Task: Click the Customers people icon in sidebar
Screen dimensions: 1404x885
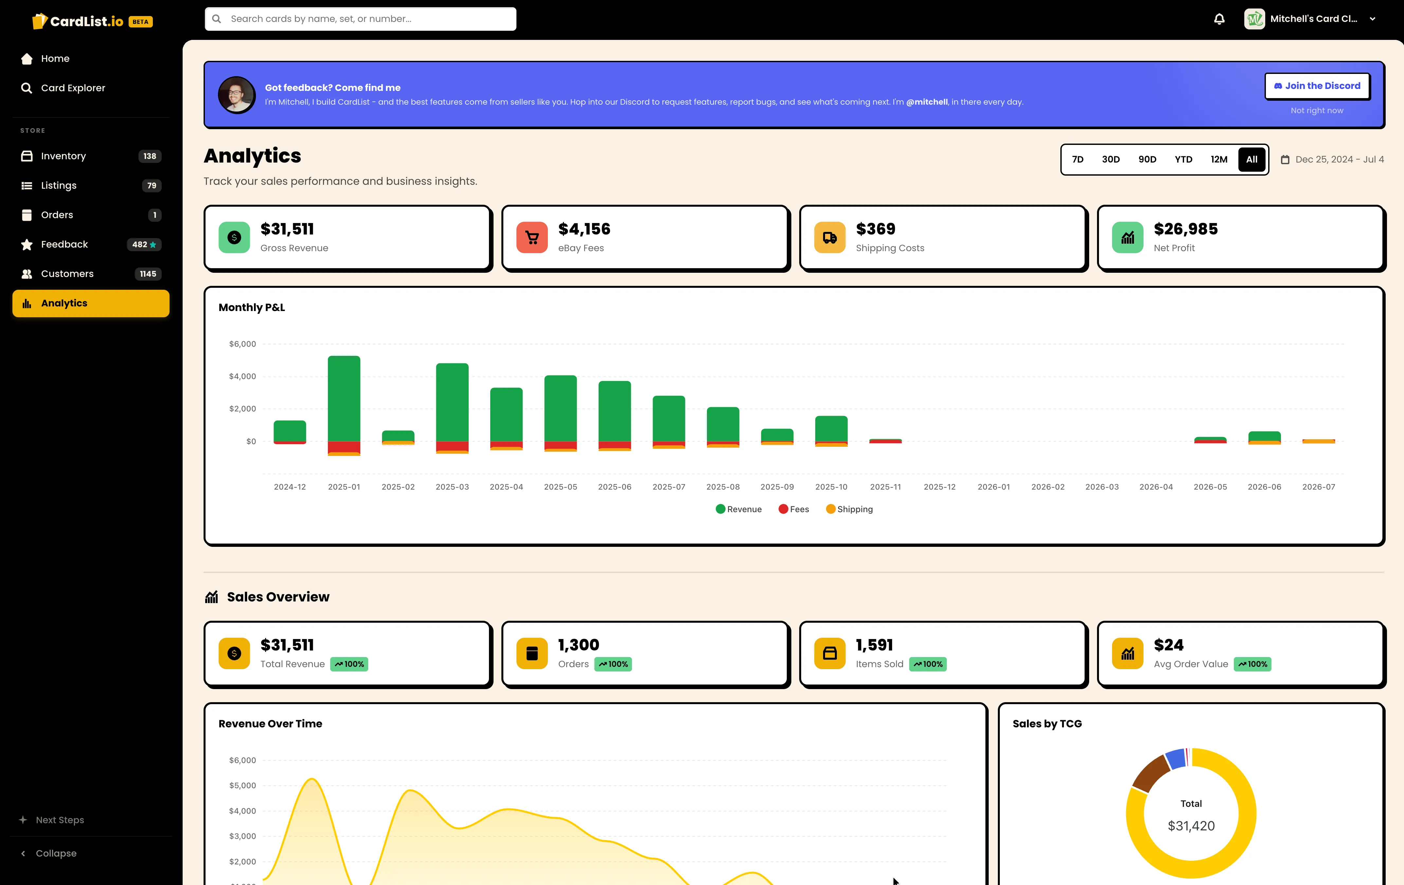Action: pyautogui.click(x=27, y=274)
